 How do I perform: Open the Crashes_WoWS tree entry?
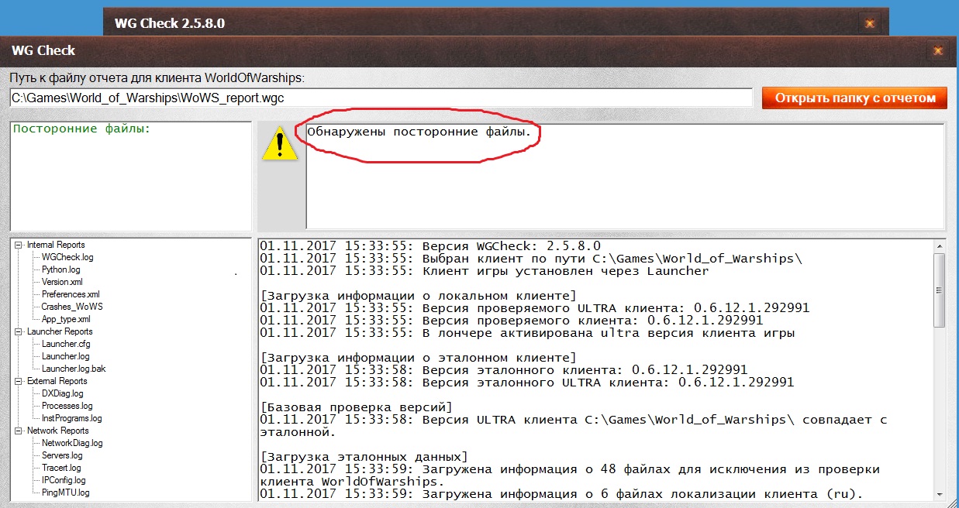pyautogui.click(x=71, y=307)
